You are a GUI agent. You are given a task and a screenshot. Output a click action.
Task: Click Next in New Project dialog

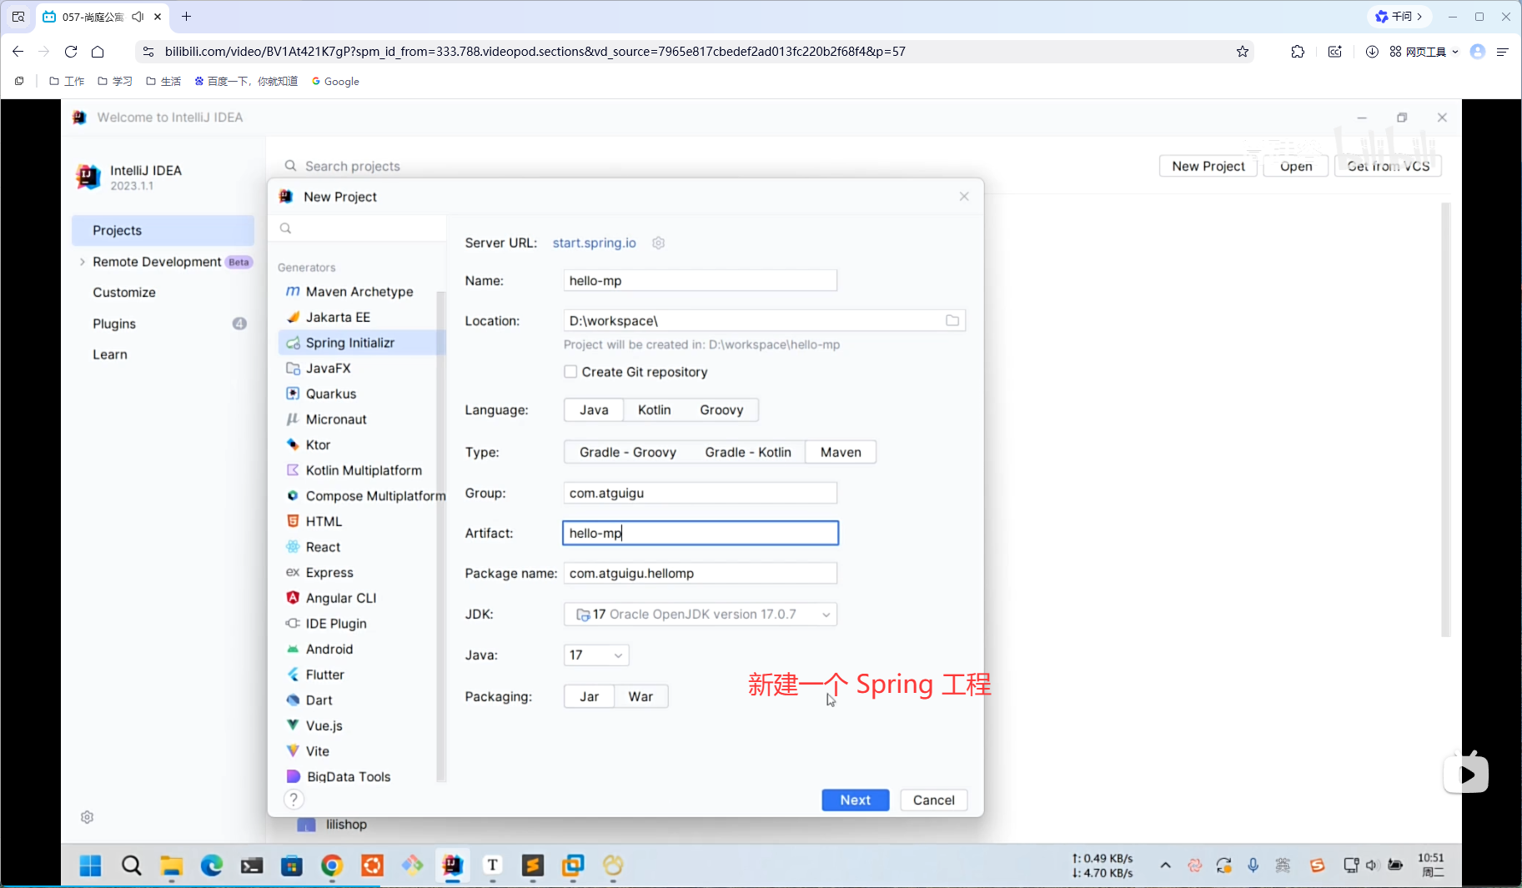point(855,800)
